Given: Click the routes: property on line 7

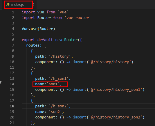Looking at the screenshot, I should (34, 45).
